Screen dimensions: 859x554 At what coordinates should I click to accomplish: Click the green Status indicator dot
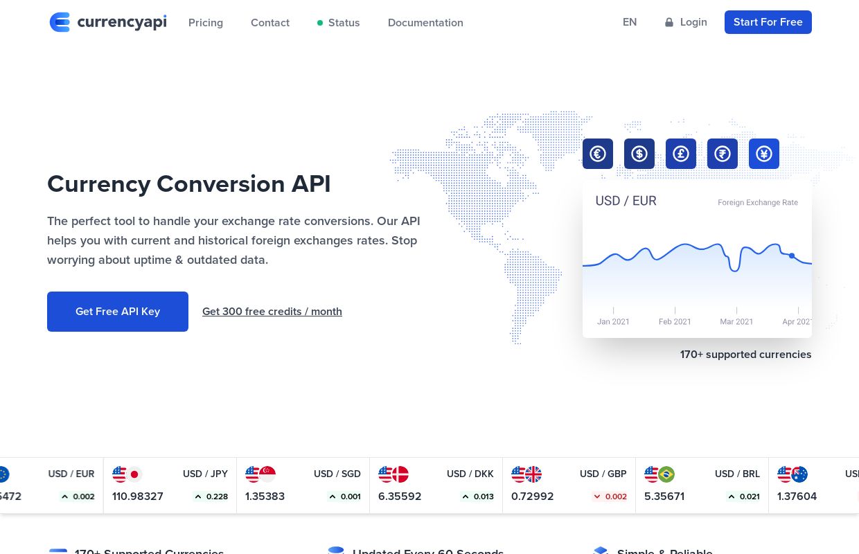coord(320,23)
